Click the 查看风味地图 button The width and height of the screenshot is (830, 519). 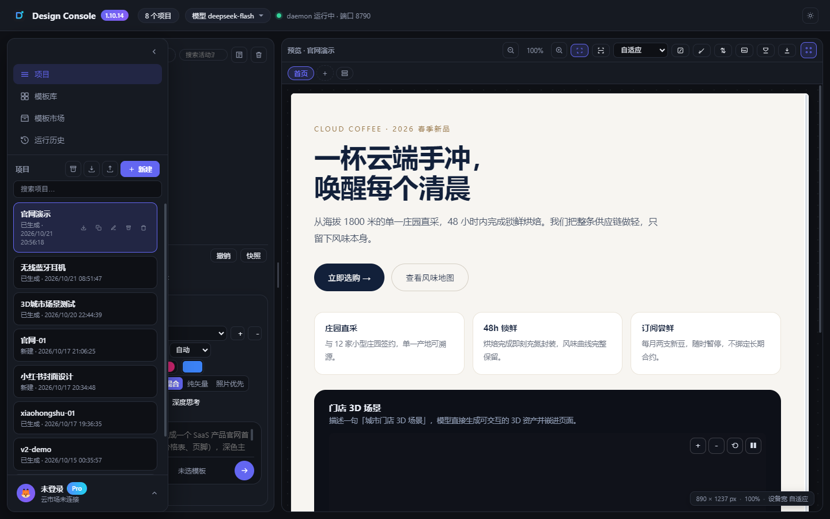[430, 277]
